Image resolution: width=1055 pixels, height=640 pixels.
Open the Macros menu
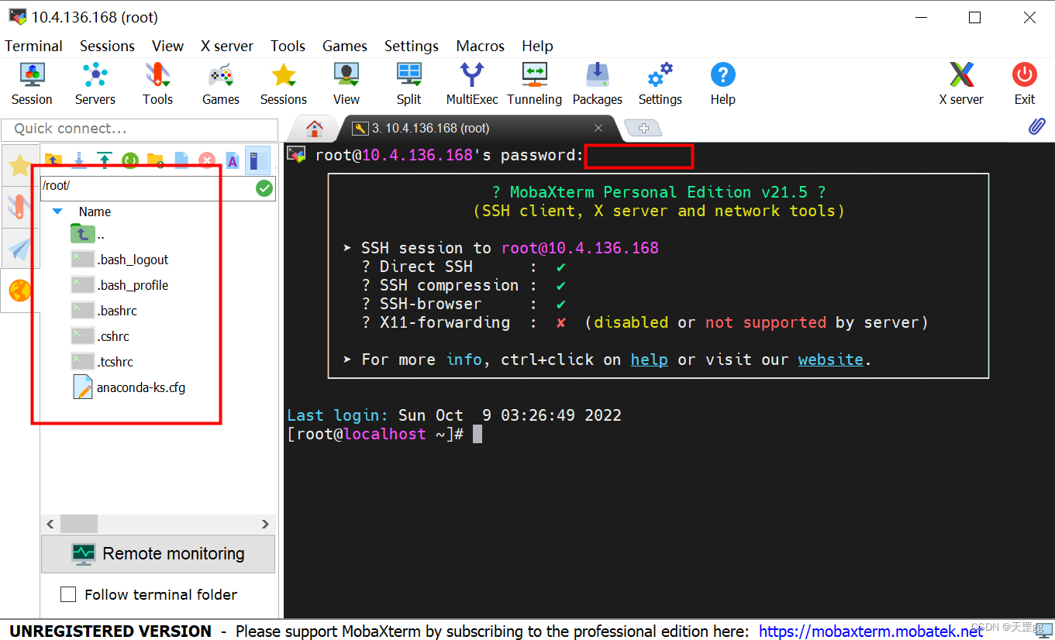(480, 46)
